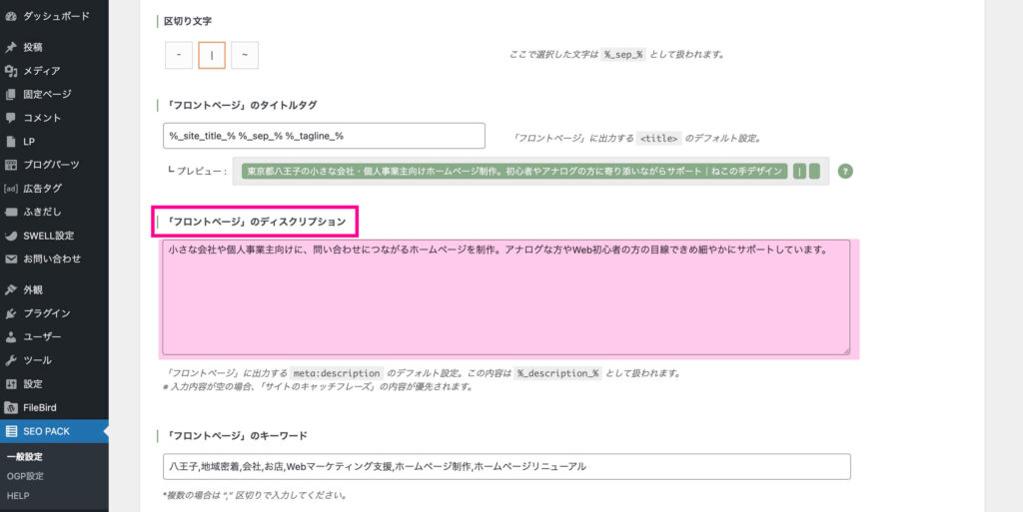Click the front page description textarea
The width and height of the screenshot is (1023, 512).
506,297
